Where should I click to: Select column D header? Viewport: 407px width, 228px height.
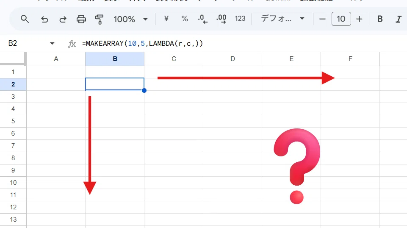coord(233,59)
